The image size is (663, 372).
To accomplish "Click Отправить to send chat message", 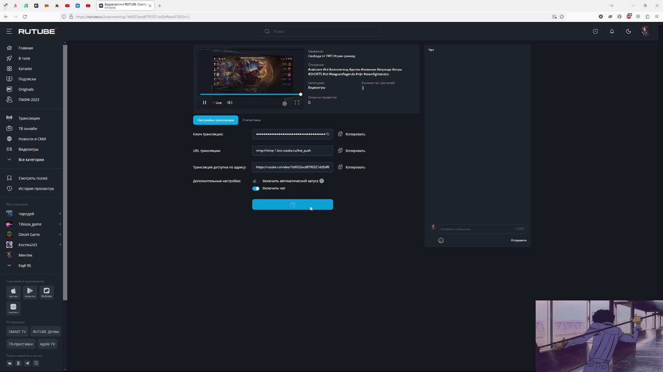I will click(518, 240).
